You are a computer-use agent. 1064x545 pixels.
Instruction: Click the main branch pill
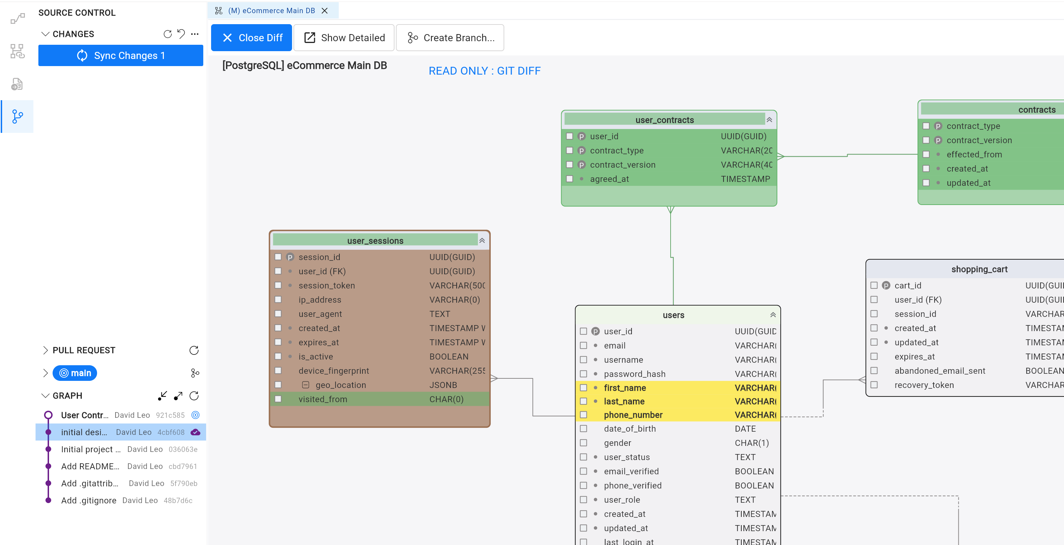click(75, 373)
